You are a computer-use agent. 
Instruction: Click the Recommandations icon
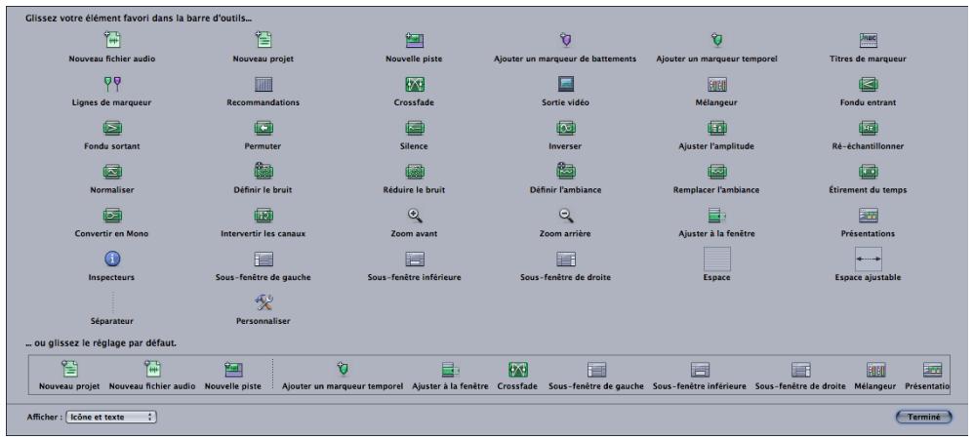tap(264, 85)
